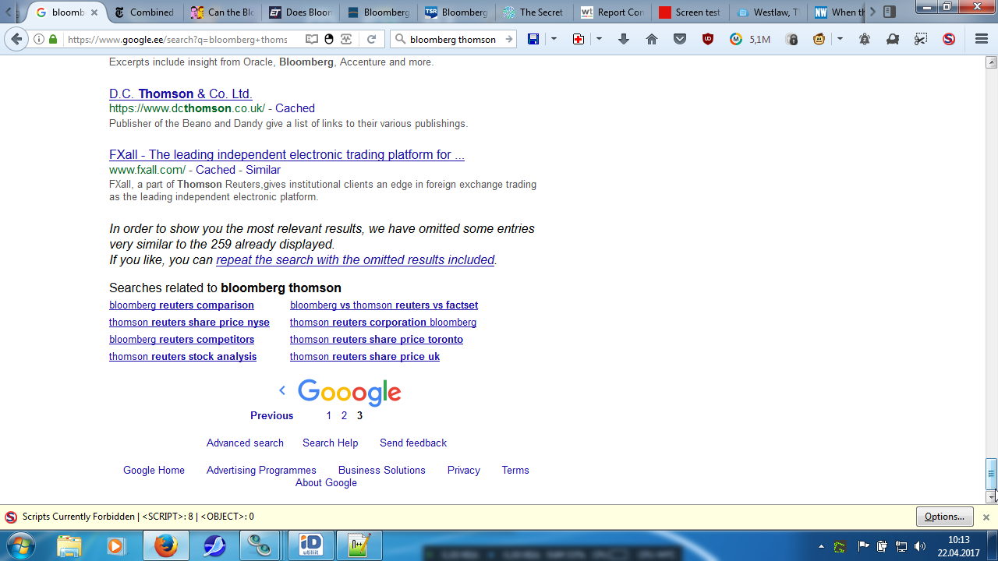Open the Pocket icon in toolbar

pos(680,39)
